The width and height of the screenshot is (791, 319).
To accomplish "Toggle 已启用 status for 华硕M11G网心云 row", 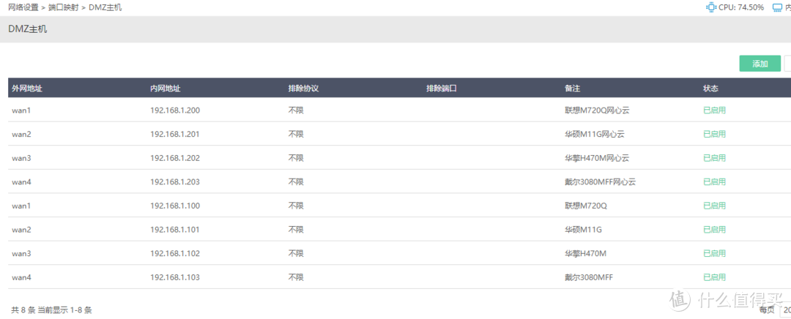I will point(714,134).
